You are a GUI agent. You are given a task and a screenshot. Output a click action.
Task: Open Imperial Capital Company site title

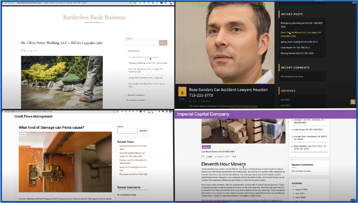[x=203, y=114]
